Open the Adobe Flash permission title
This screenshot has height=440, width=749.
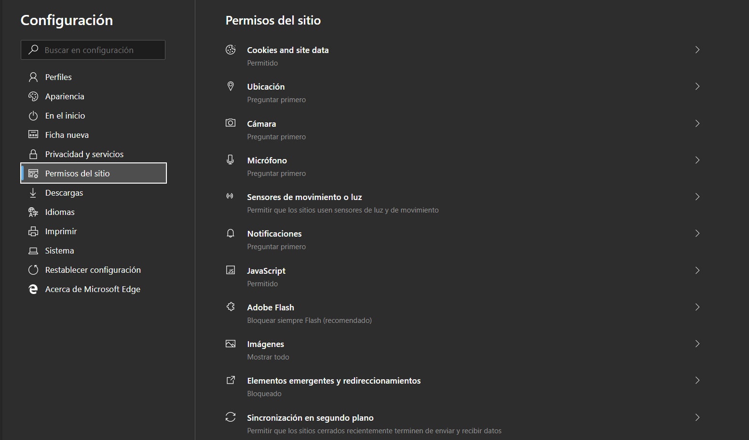270,307
